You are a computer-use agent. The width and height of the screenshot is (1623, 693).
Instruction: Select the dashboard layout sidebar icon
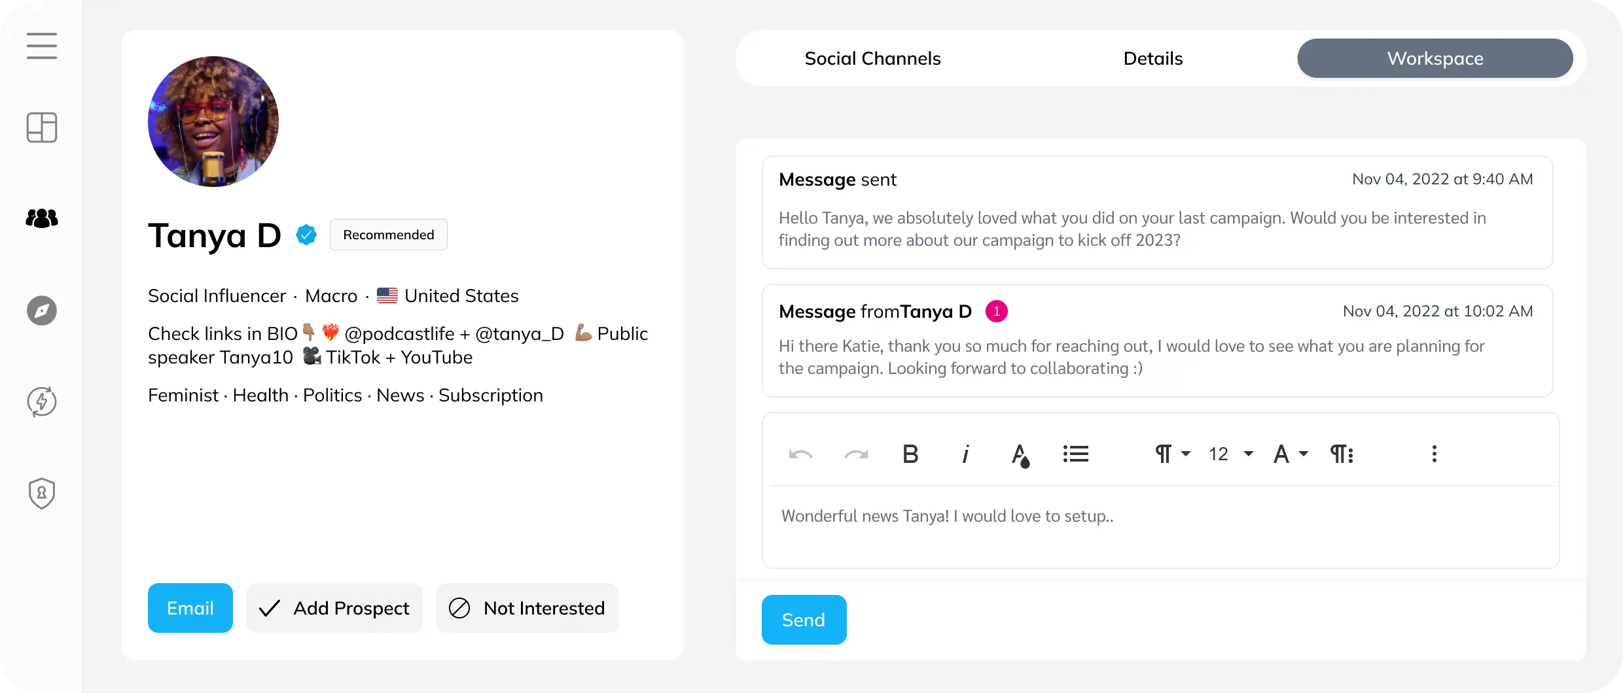42,127
